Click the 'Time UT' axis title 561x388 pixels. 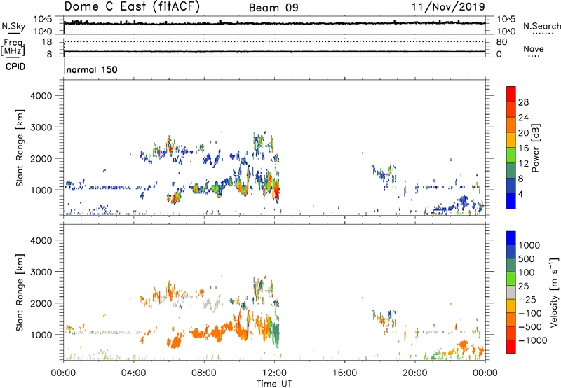click(274, 384)
